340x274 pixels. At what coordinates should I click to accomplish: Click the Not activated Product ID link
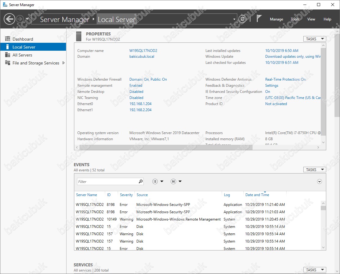click(x=276, y=104)
